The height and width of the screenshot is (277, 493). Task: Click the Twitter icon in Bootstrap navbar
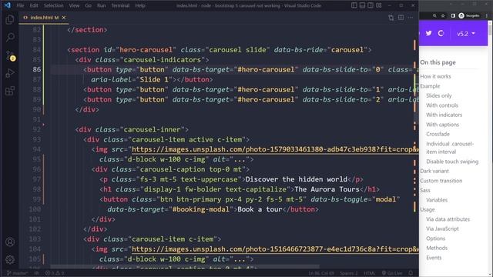pyautogui.click(x=429, y=33)
